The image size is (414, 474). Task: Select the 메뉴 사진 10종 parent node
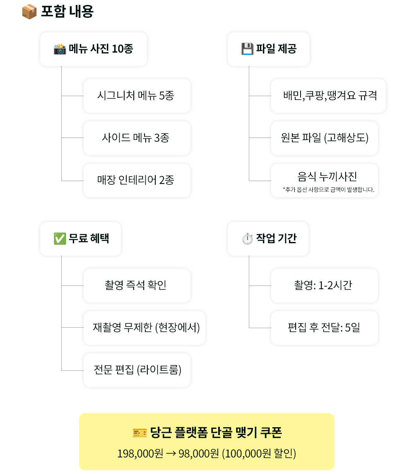[94, 49]
